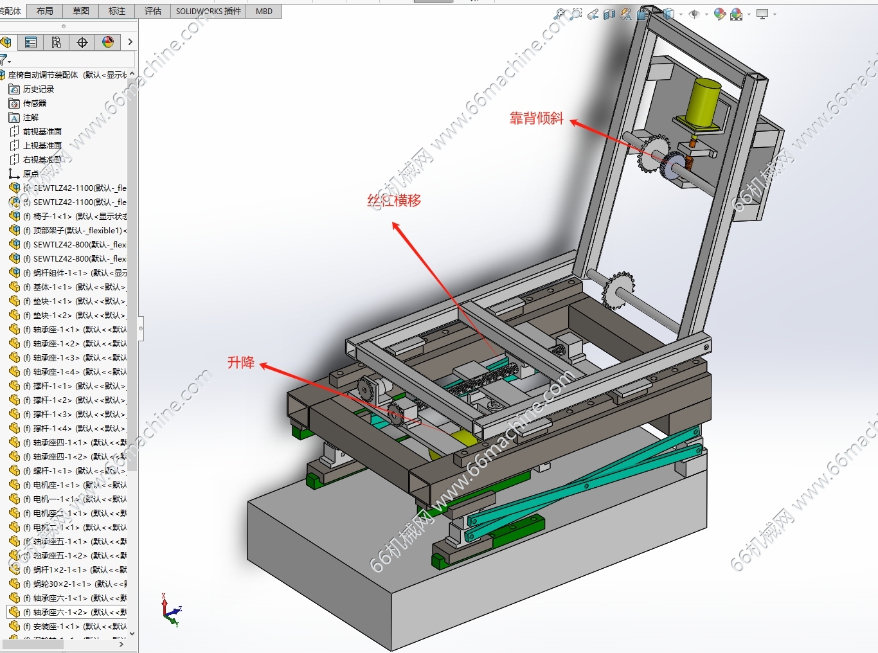The image size is (878, 653).
Task: Select the SOLIDWORKS 插件 tab
Action: [208, 11]
